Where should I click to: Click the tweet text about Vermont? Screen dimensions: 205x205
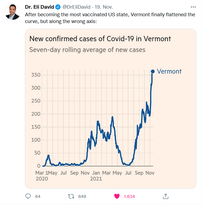(110, 17)
